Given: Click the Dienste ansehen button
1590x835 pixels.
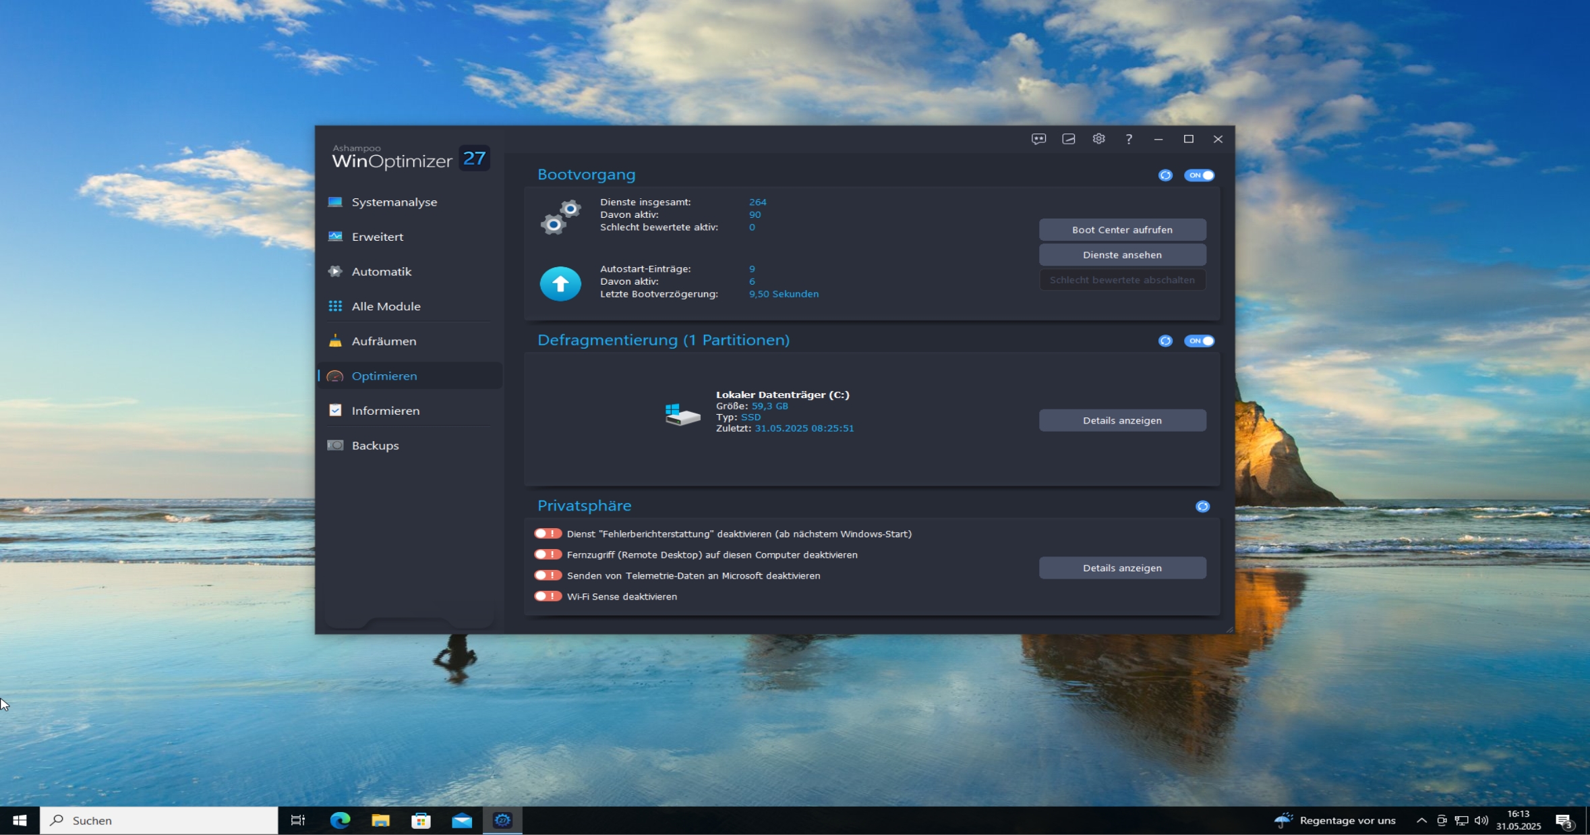Looking at the screenshot, I should [1122, 255].
